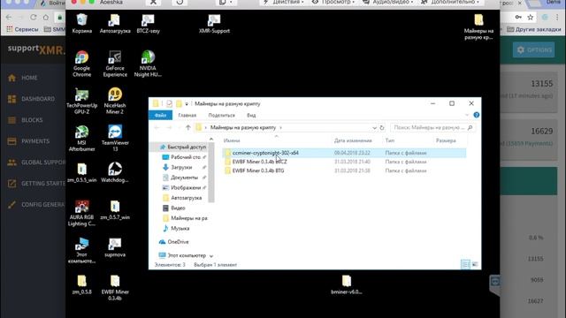Viewport: 566px width, 318px height.
Task: Click the navigation pane vertical scrollbar
Action: (211, 171)
